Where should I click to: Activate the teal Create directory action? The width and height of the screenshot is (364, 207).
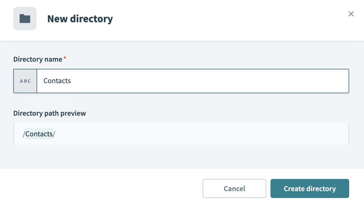pos(309,188)
